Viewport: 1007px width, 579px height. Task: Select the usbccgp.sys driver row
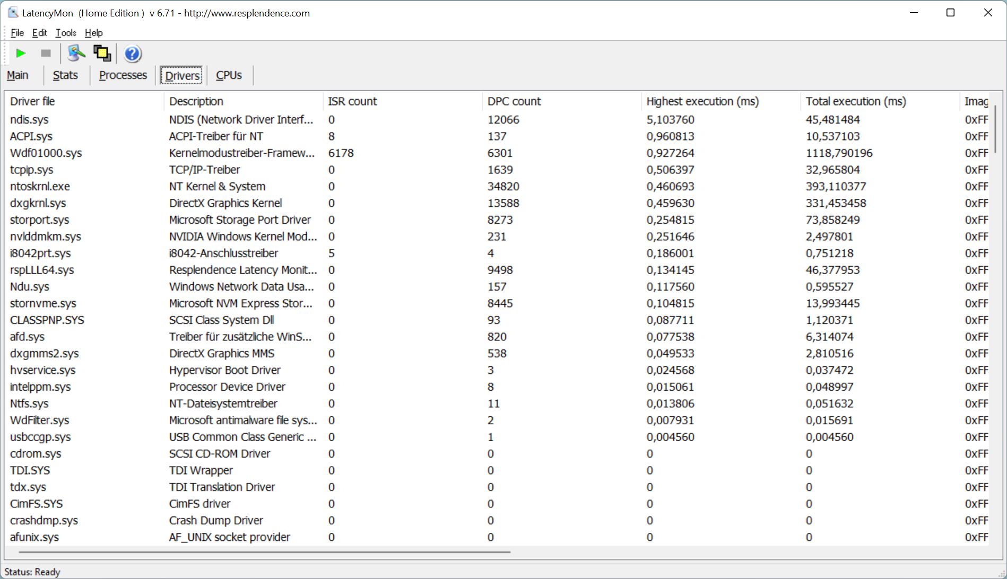(x=498, y=437)
